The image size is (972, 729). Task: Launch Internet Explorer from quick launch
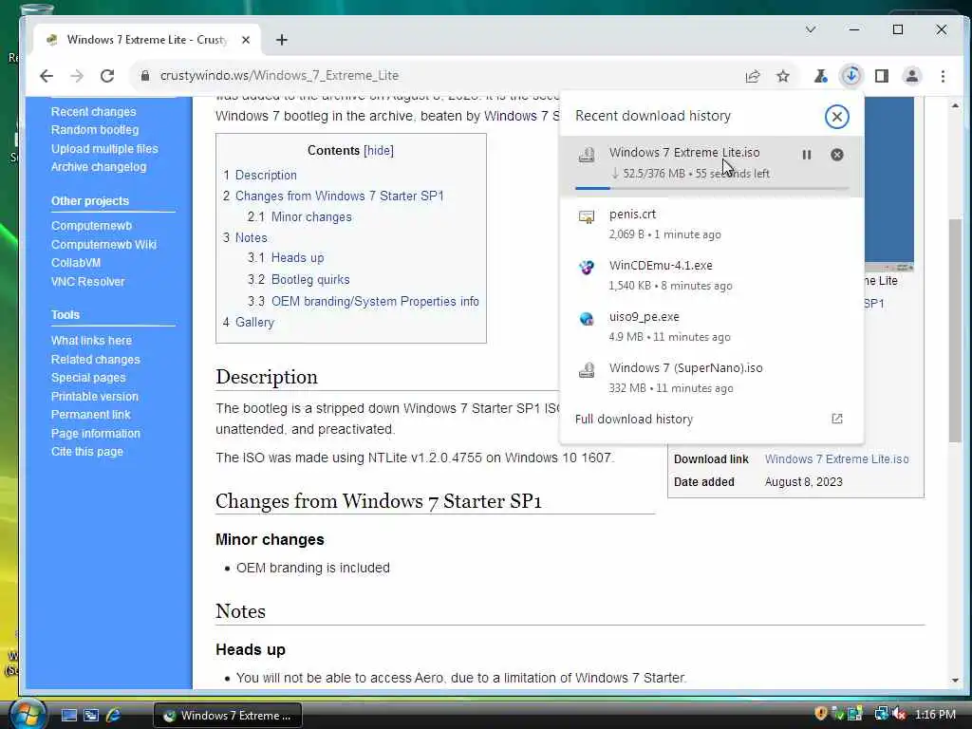pyautogui.click(x=113, y=716)
